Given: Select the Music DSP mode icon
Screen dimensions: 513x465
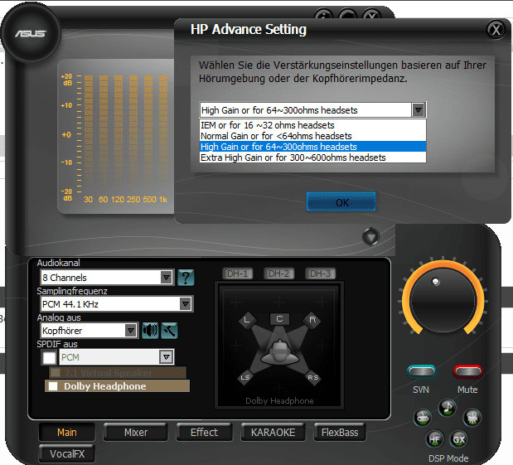Looking at the screenshot, I should pos(447,408).
